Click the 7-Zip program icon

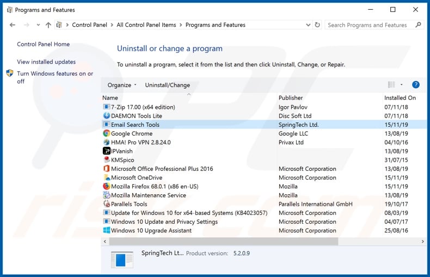click(x=106, y=107)
